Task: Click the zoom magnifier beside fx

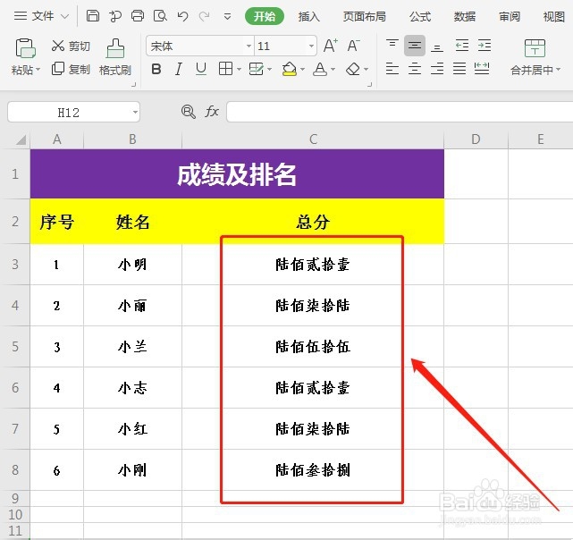Action: click(x=189, y=112)
